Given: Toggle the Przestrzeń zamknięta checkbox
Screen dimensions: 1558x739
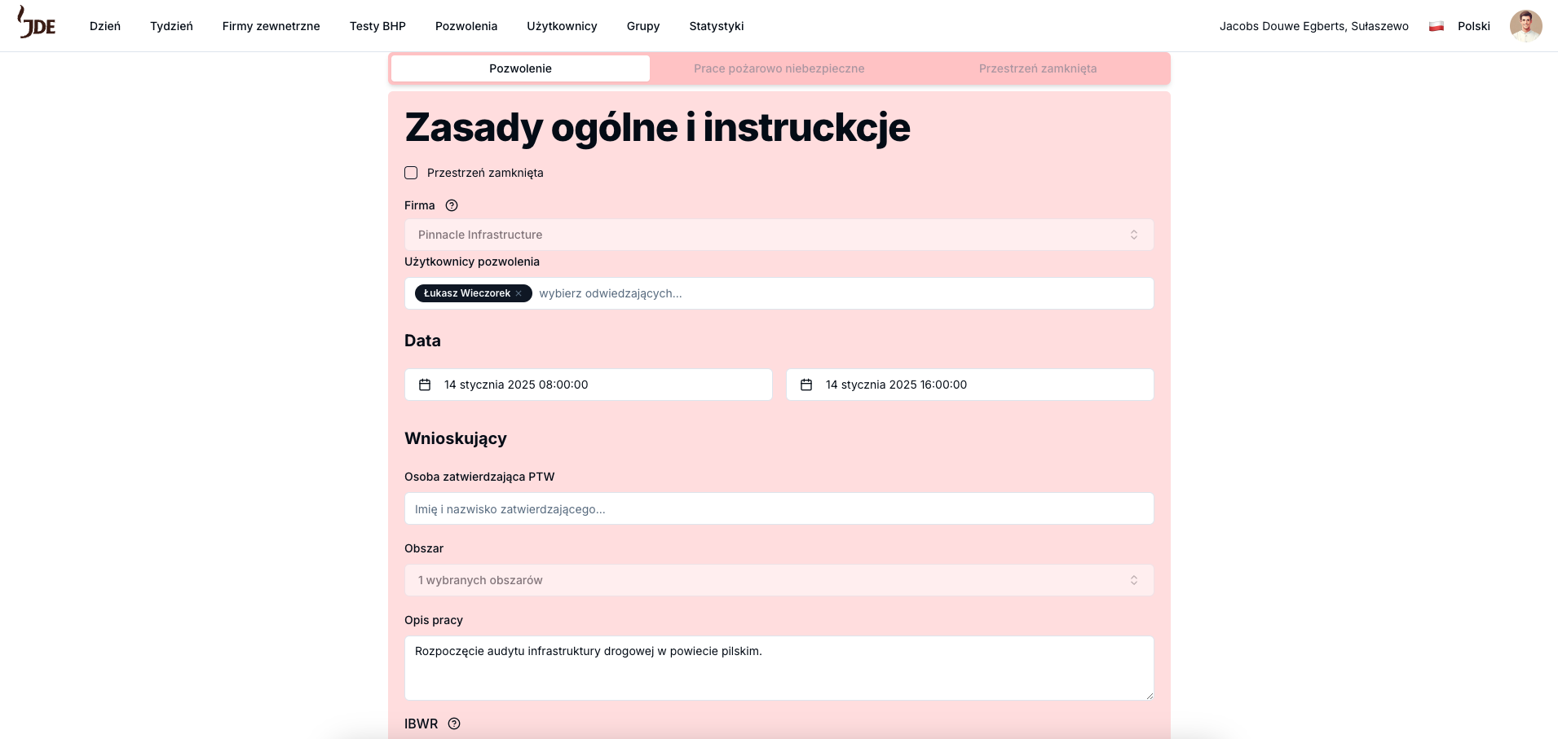Looking at the screenshot, I should pos(411,173).
